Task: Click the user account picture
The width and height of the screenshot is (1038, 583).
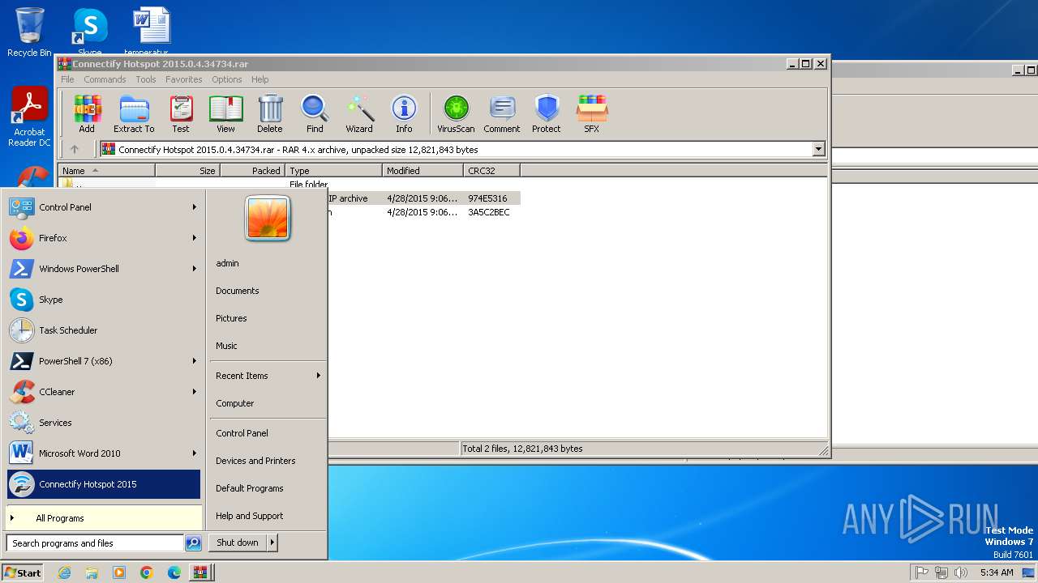Action: [268, 218]
